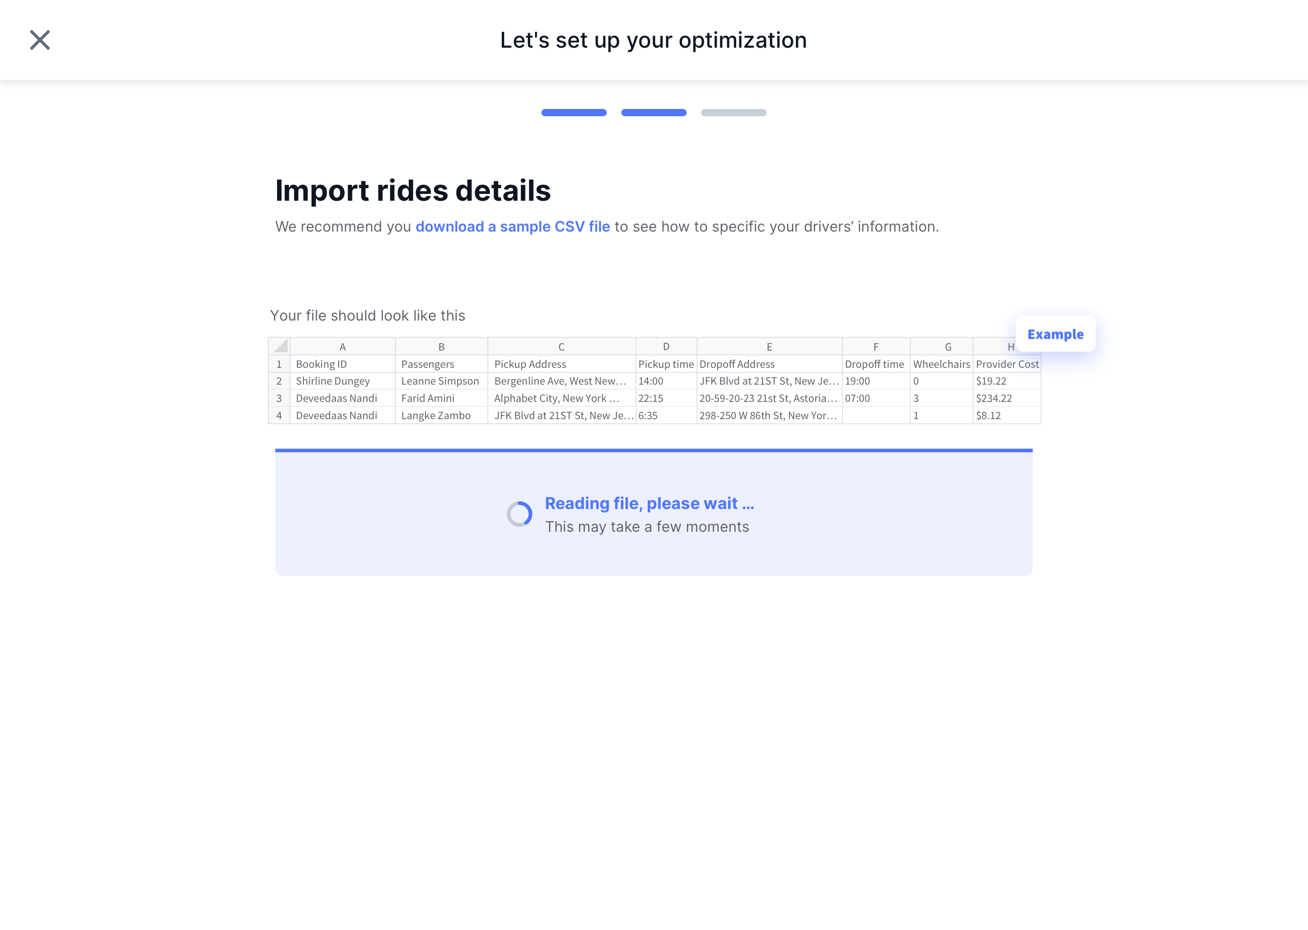Click the Booking ID header cell

click(x=321, y=364)
